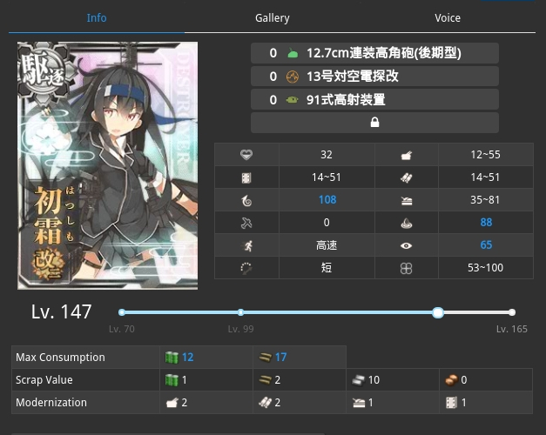
Task: Click the speed runner icon
Action: (247, 245)
